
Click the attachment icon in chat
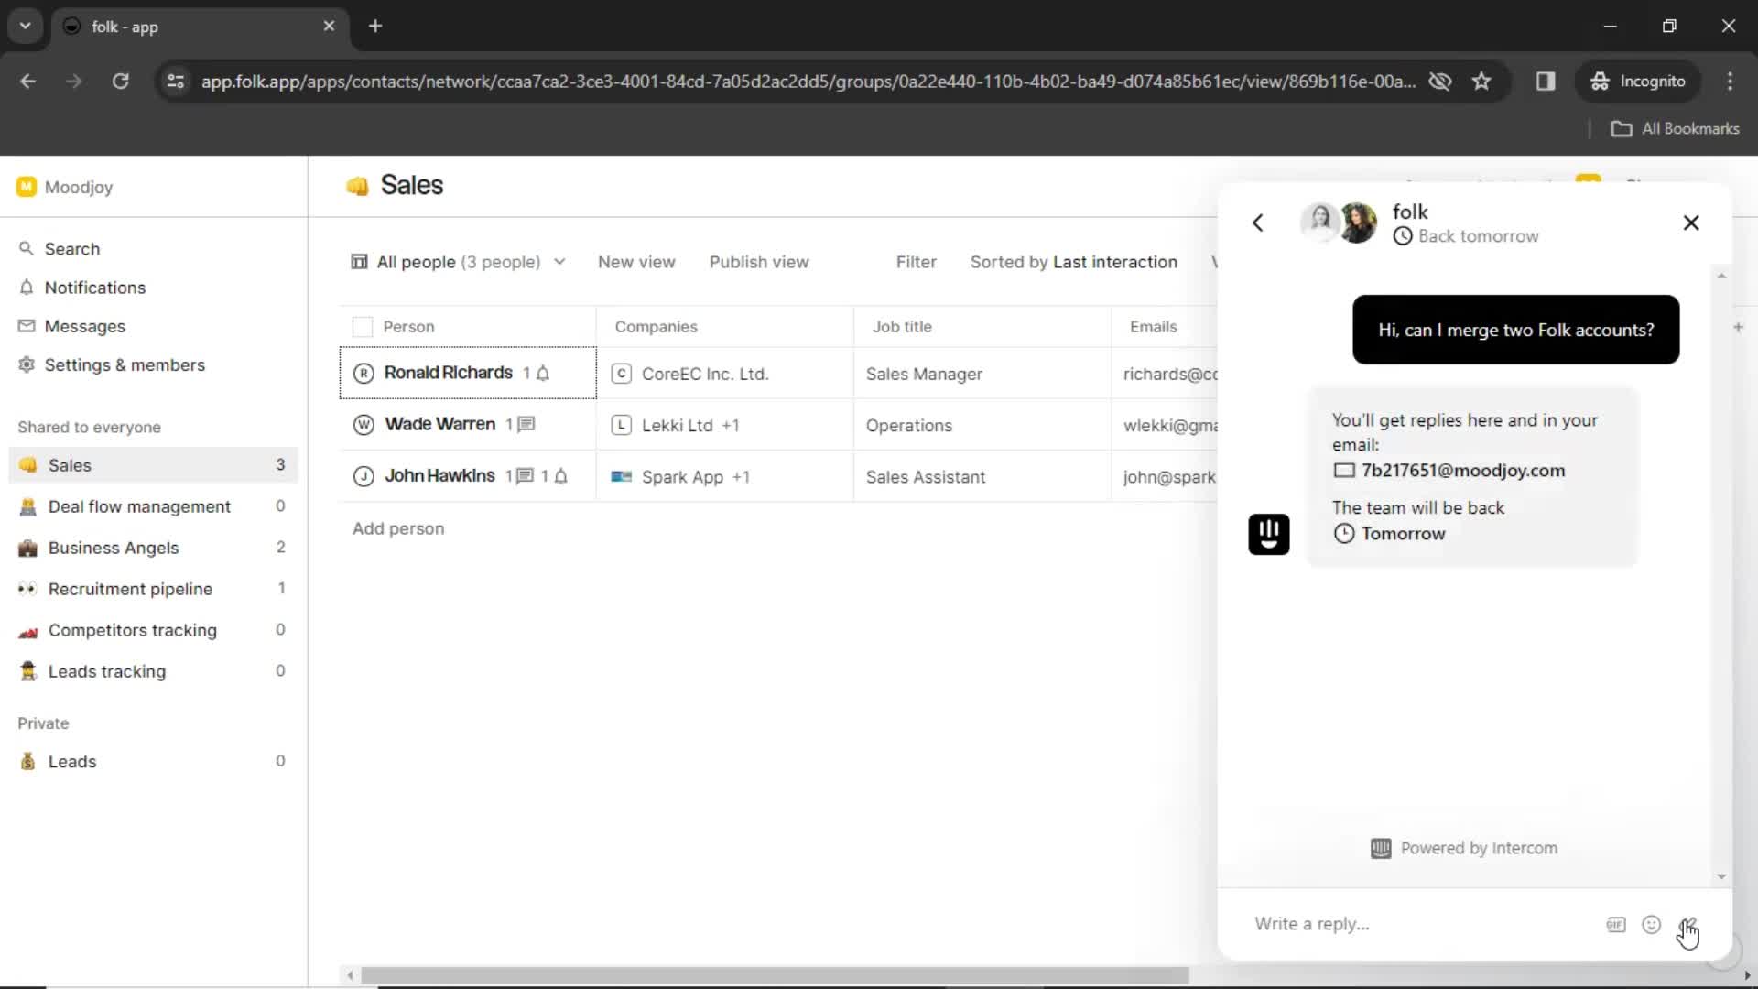pos(1687,925)
